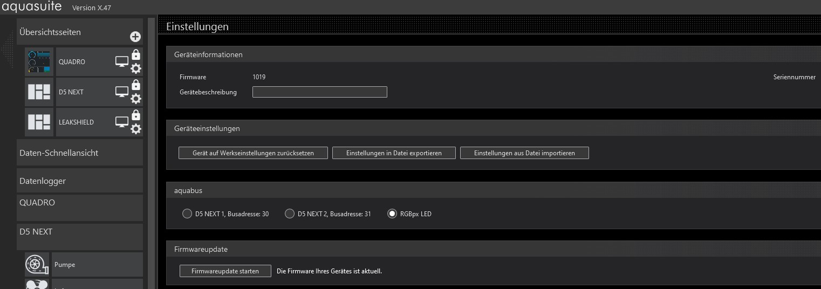Image resolution: width=821 pixels, height=289 pixels.
Task: Click the Seriennummer label
Action: click(795, 77)
